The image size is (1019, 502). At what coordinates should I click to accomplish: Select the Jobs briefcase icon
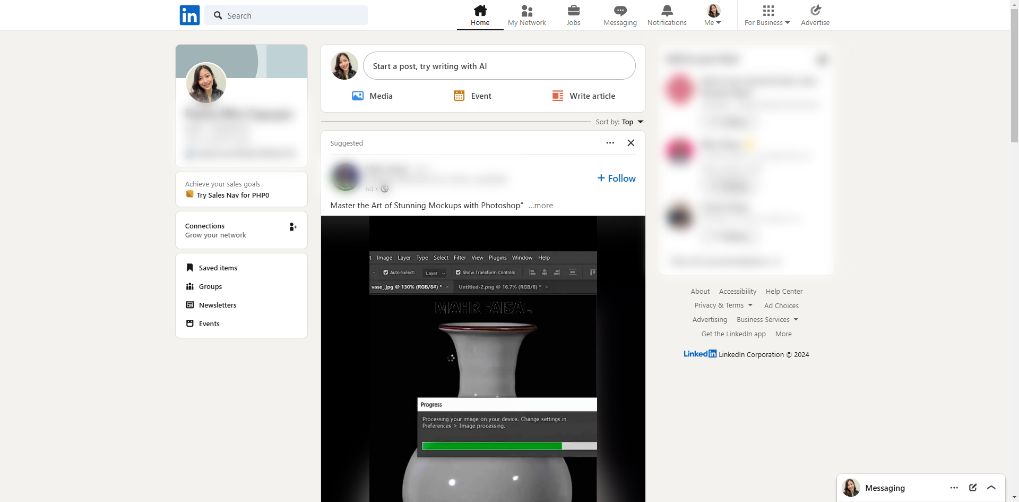573,10
